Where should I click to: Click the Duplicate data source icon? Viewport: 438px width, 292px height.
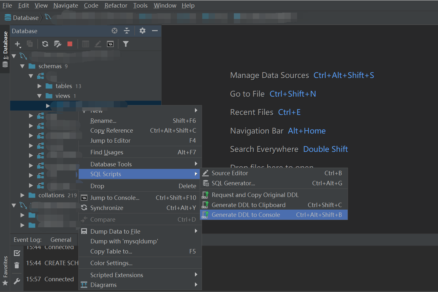[x=30, y=44]
